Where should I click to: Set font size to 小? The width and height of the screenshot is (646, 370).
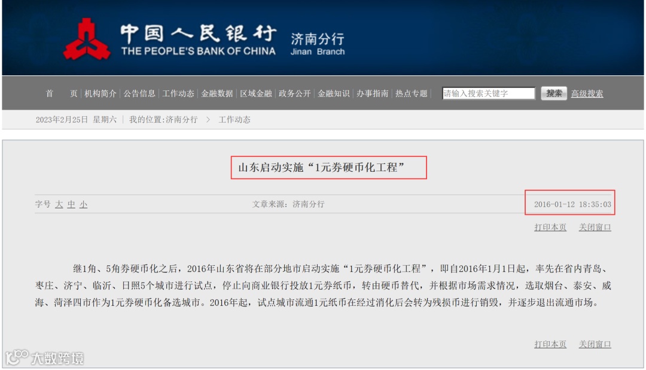pyautogui.click(x=83, y=204)
